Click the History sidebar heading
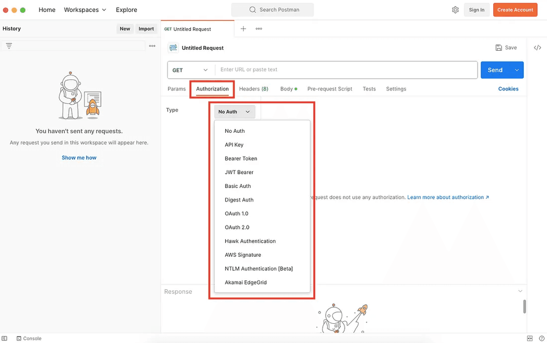 [x=12, y=28]
